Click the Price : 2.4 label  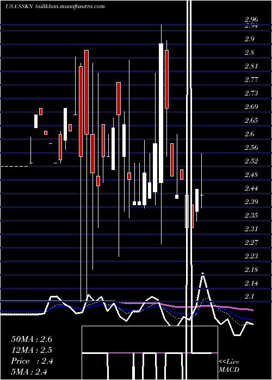[32, 361]
